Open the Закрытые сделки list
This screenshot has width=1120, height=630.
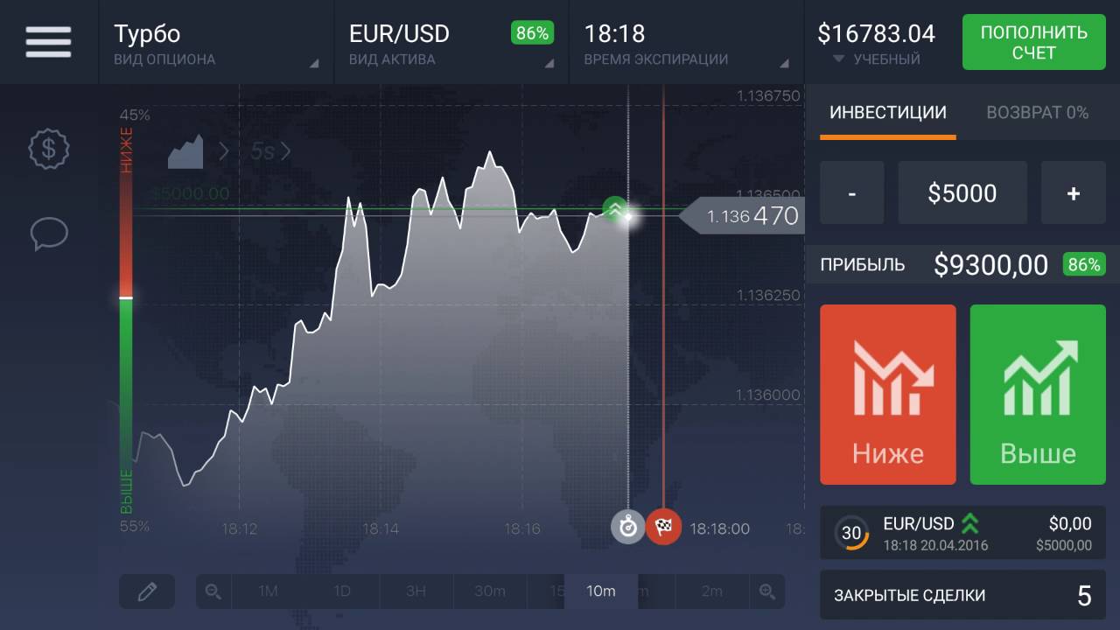click(962, 596)
